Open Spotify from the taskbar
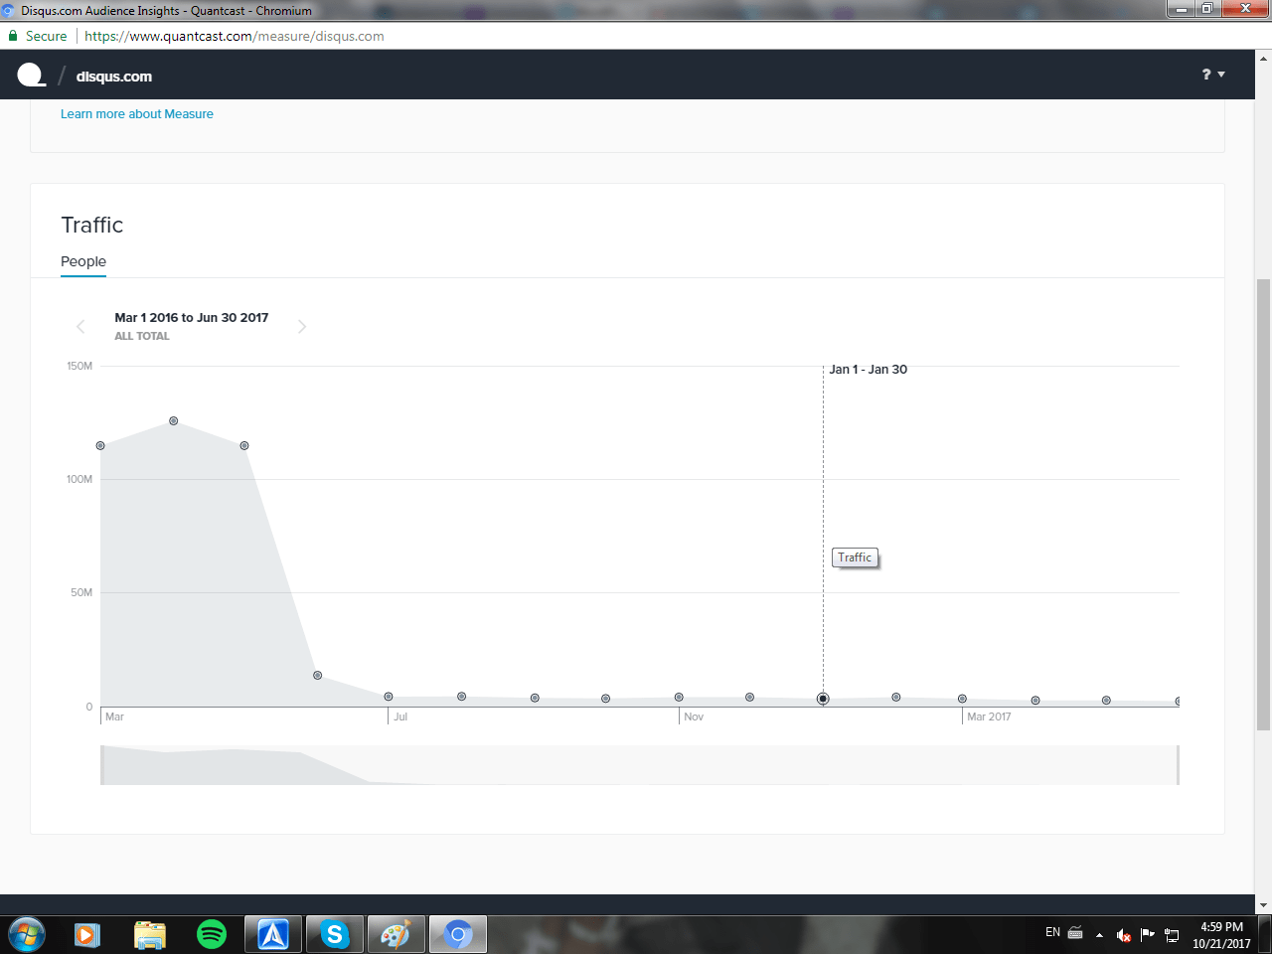The image size is (1272, 954). click(x=211, y=934)
